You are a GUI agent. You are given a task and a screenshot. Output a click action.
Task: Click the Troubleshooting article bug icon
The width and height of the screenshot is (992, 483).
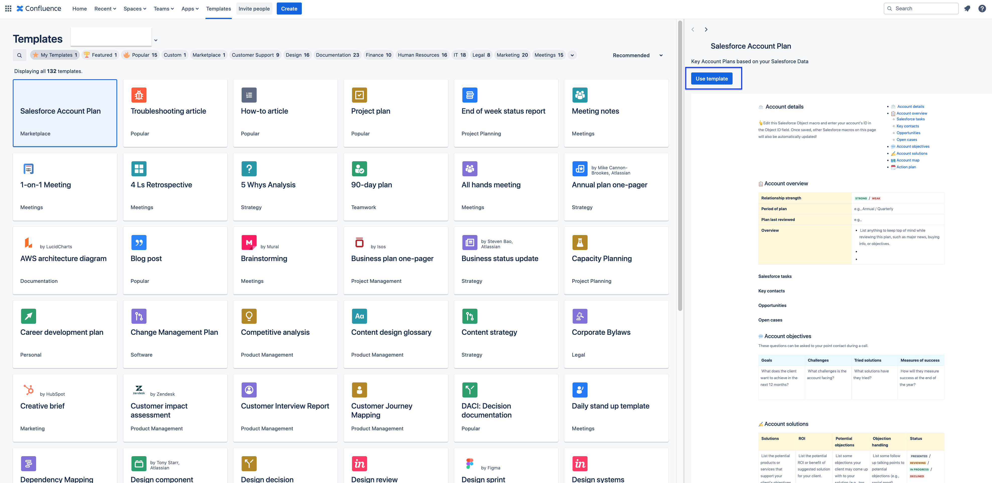point(139,95)
